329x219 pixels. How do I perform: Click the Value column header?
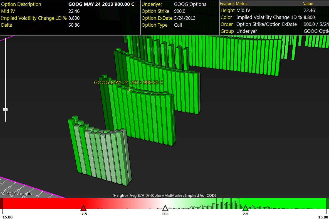click(x=308, y=4)
